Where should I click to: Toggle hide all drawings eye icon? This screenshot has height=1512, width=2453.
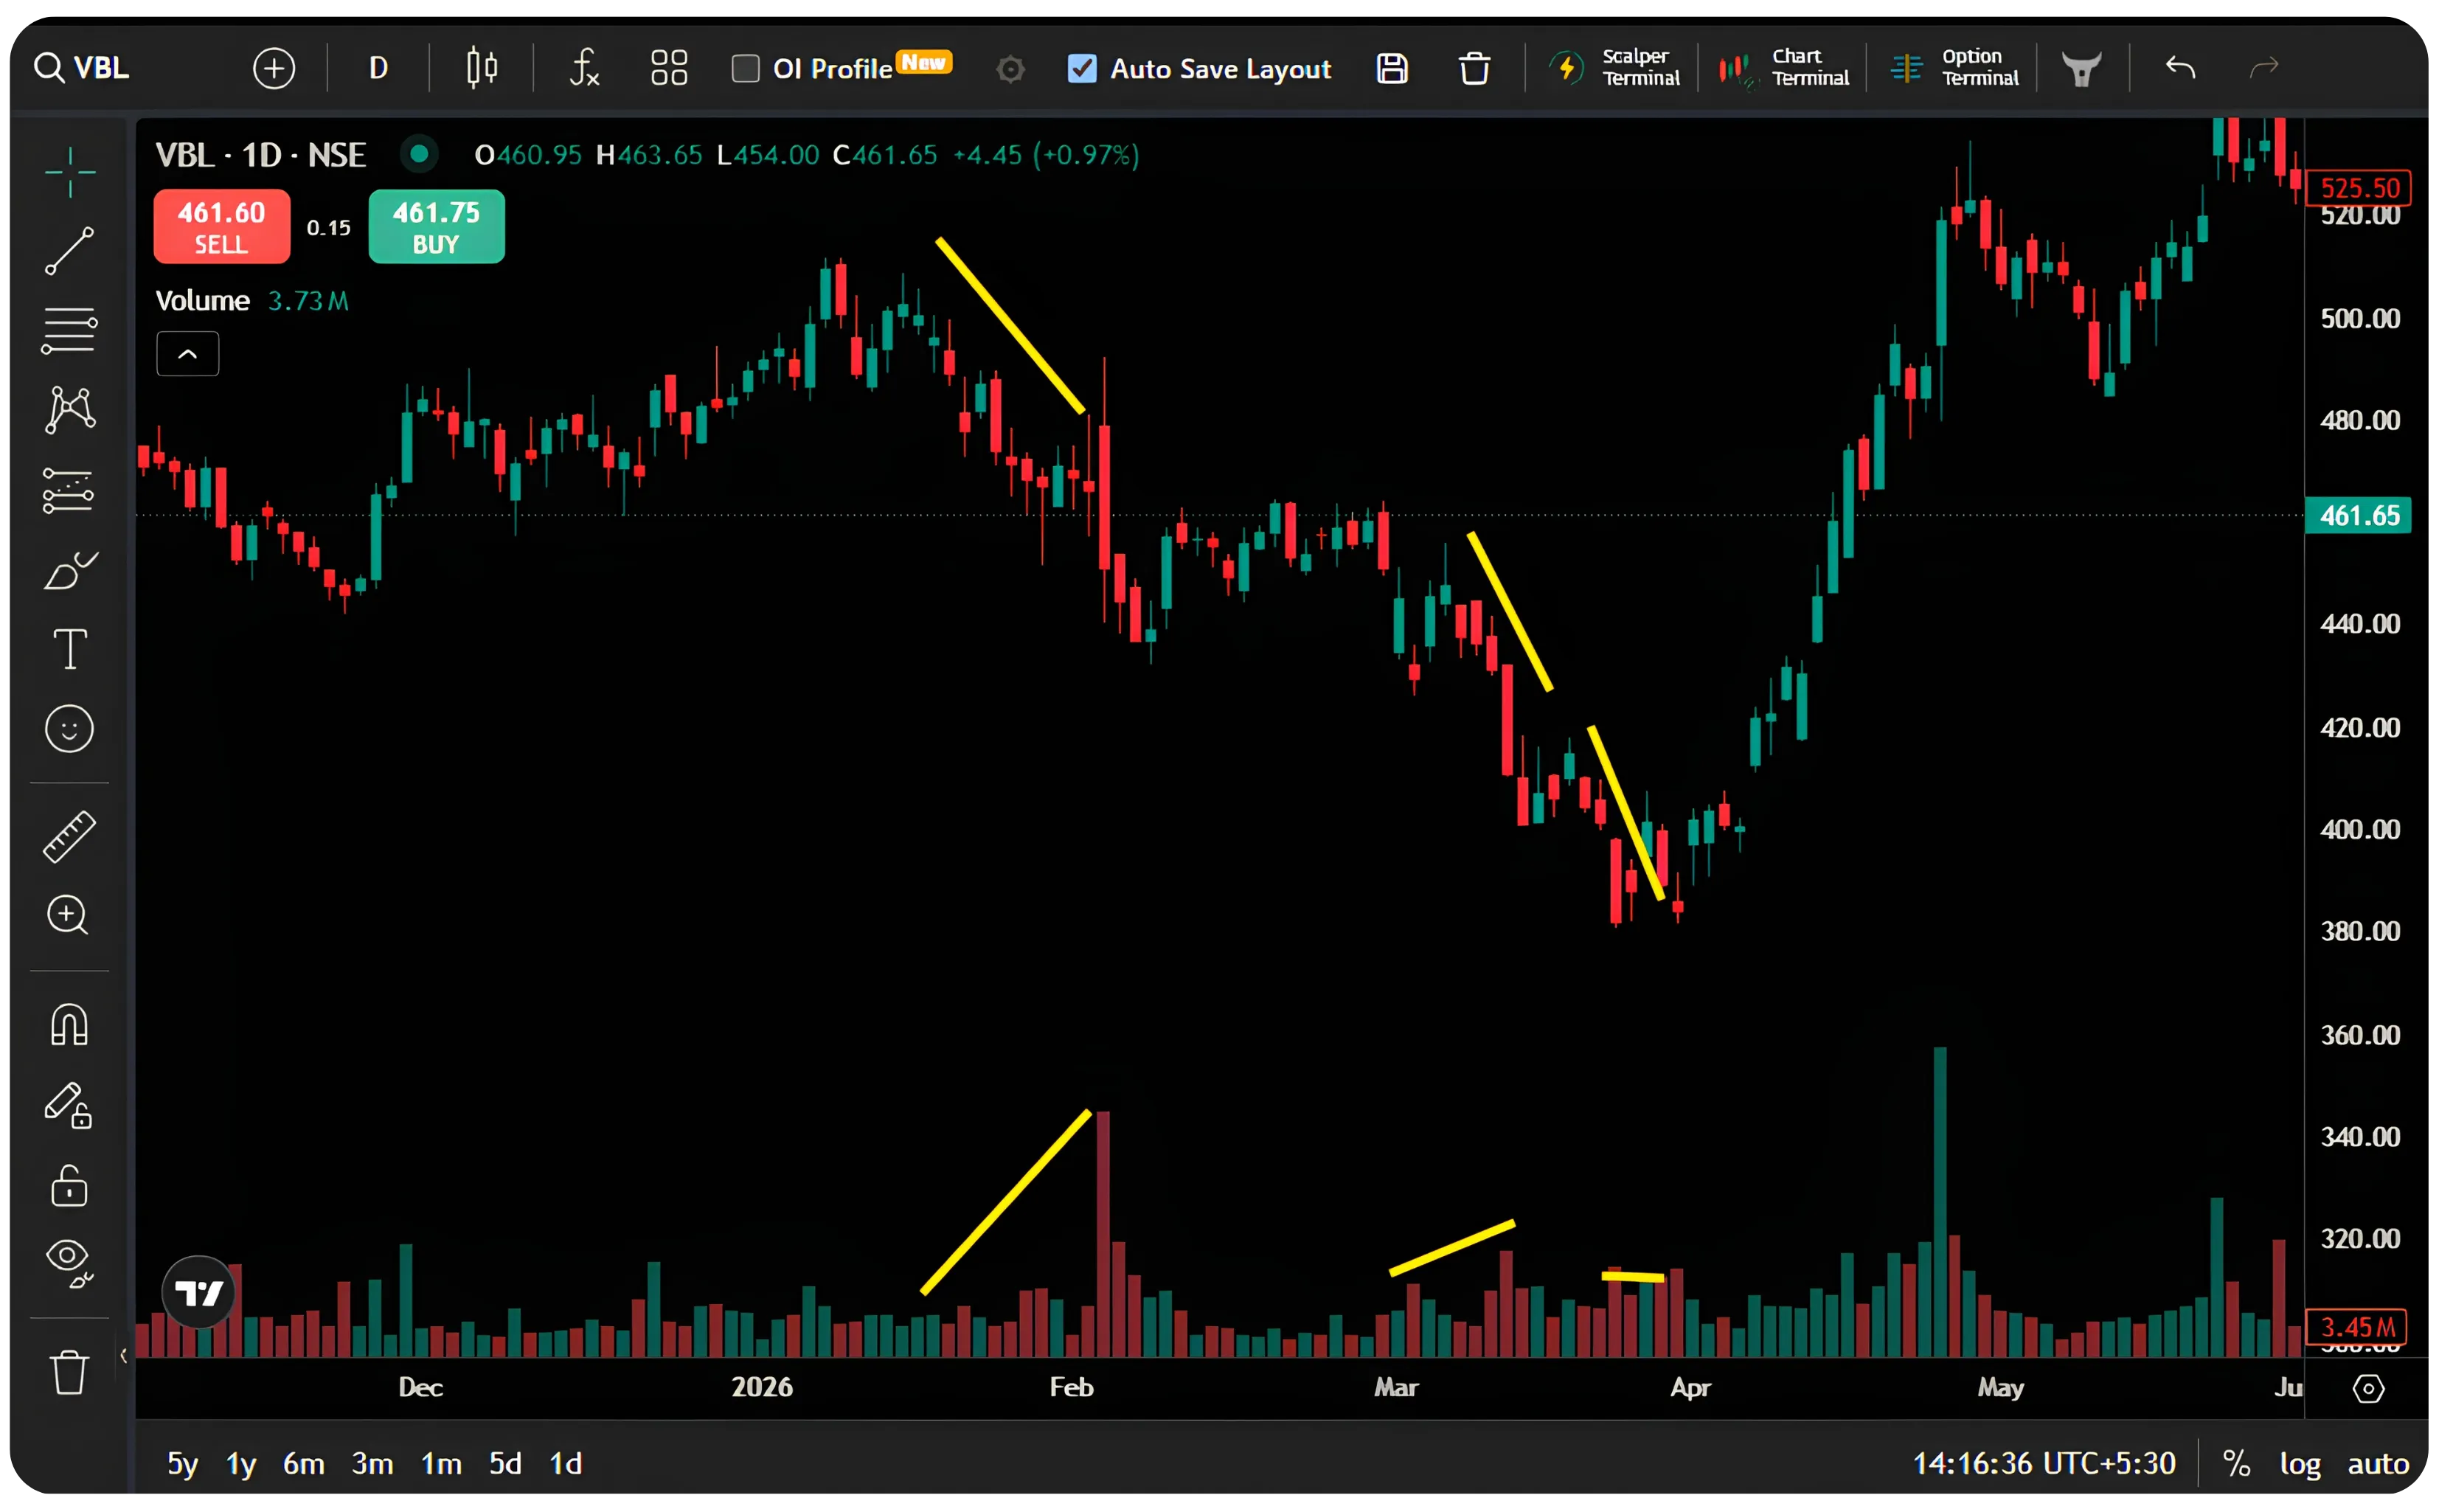(70, 1265)
